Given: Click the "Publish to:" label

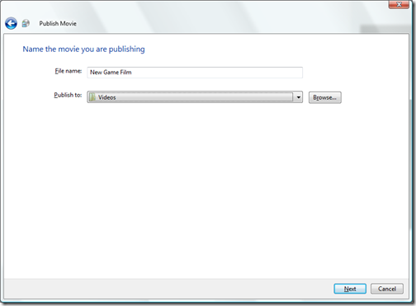Looking at the screenshot, I should 68,95.
